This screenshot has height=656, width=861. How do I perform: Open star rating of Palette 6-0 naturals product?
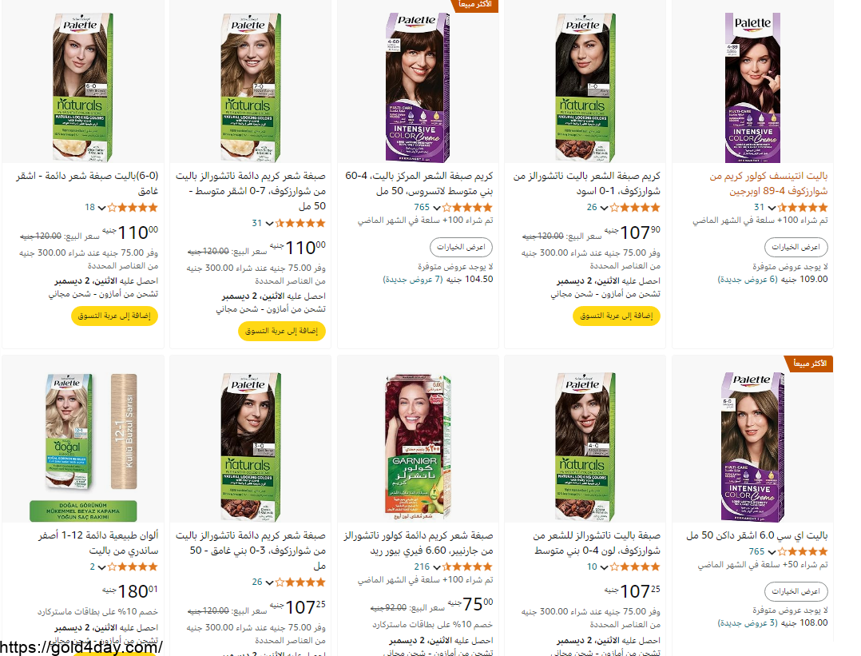133,208
